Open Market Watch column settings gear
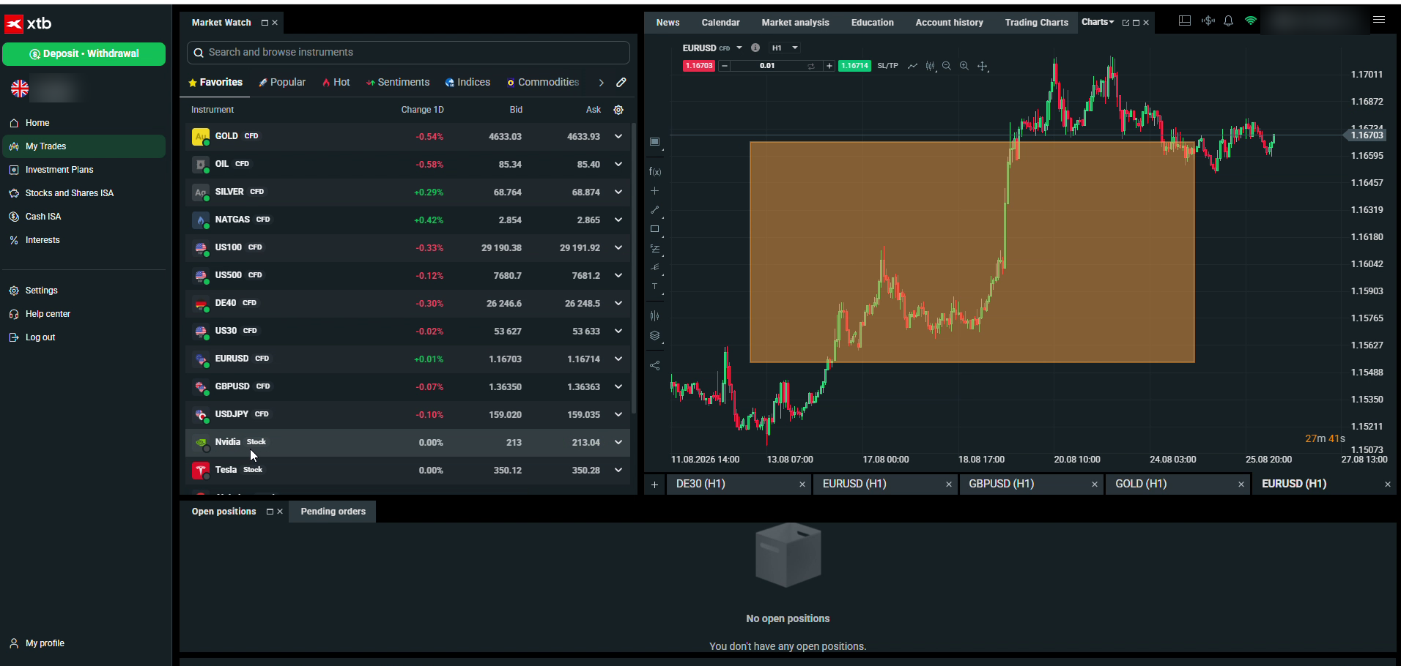This screenshot has height=666, width=1401. (618, 110)
